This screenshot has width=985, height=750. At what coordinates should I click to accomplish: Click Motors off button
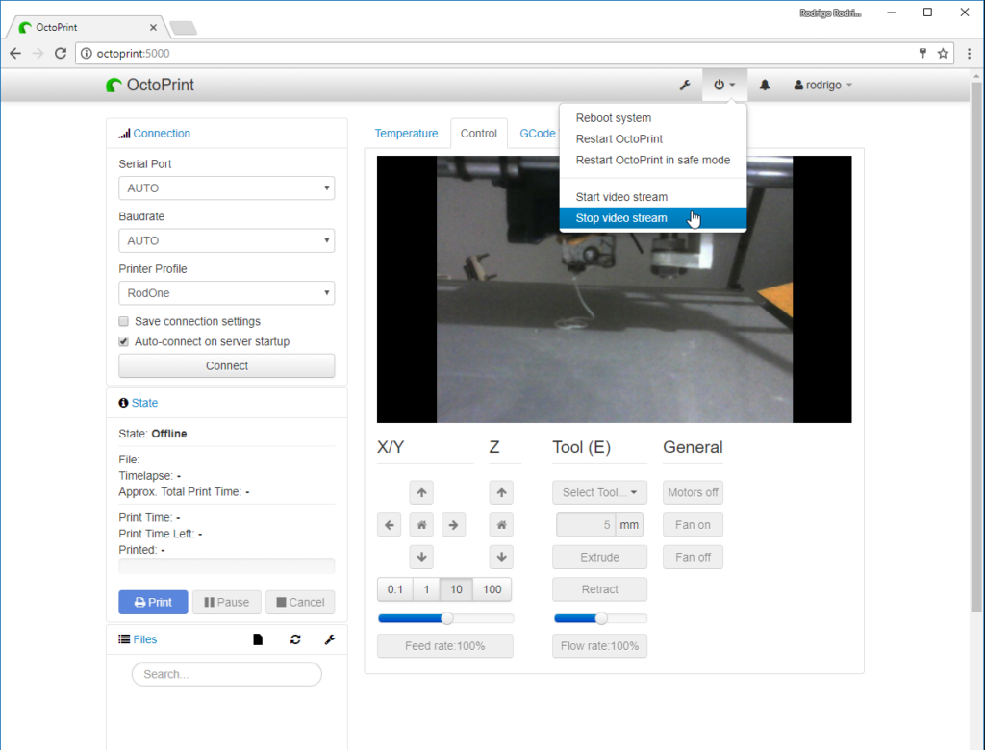693,492
